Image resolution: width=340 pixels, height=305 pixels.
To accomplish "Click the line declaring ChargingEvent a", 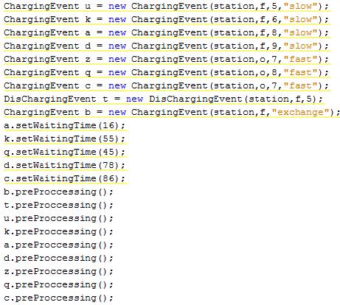I will (x=166, y=33).
